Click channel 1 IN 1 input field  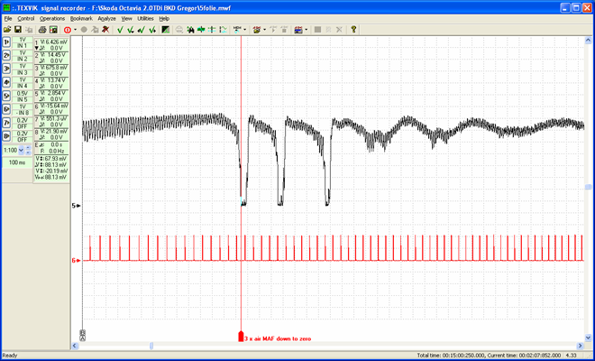(23, 46)
